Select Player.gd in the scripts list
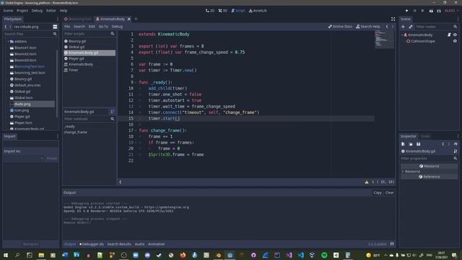This screenshot has height=260, width=462. pyautogui.click(x=77, y=58)
